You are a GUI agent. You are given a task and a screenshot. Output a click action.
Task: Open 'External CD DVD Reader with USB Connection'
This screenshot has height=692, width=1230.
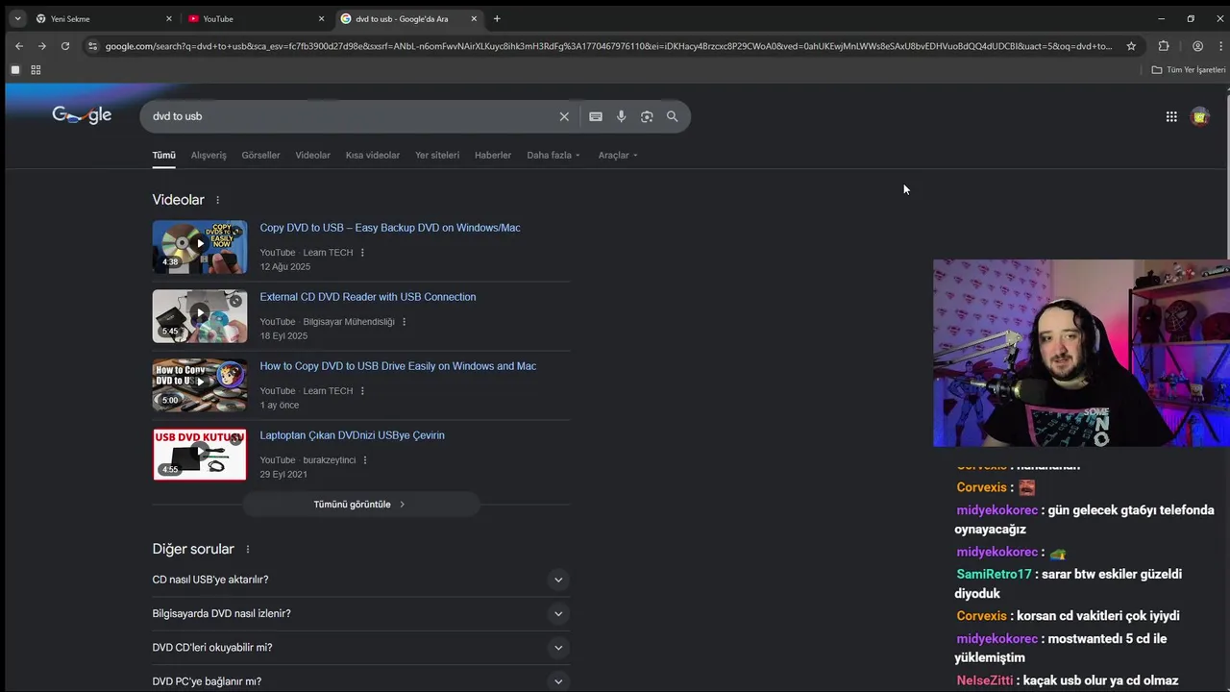pos(368,297)
